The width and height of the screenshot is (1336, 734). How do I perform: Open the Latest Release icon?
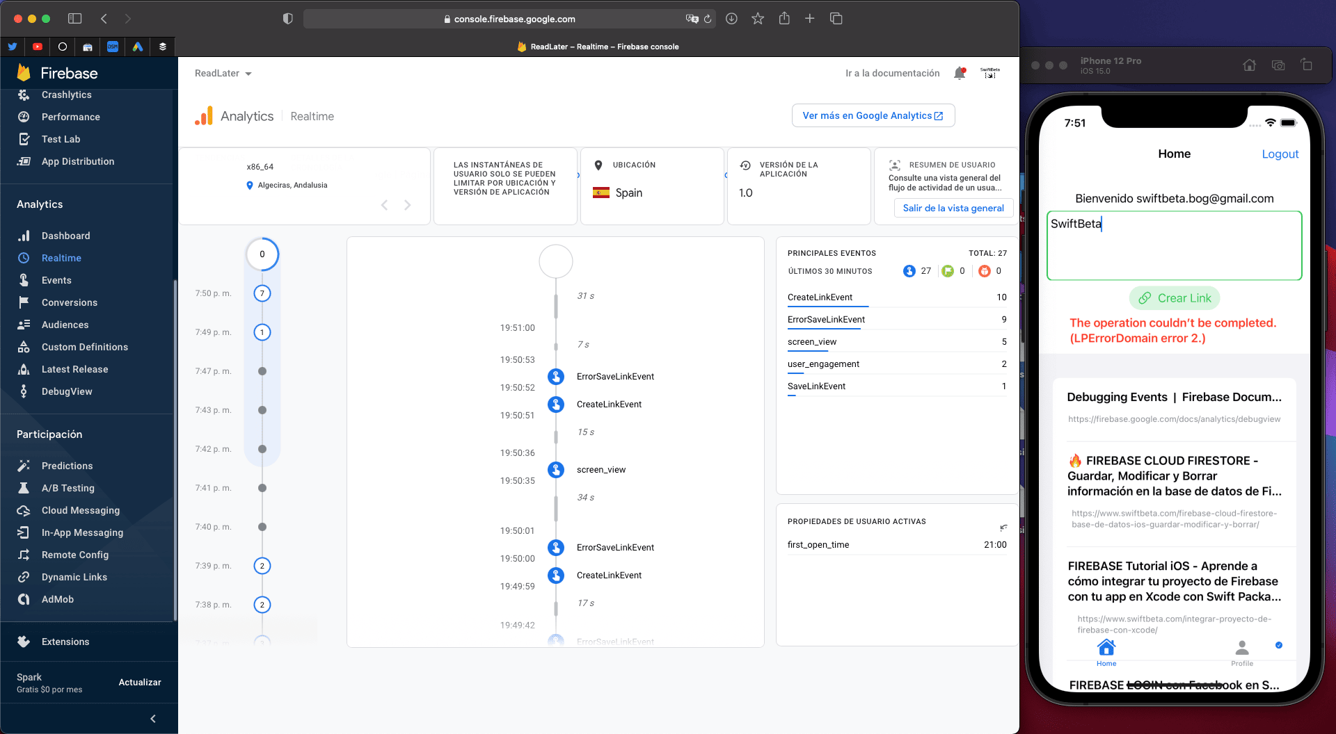(x=24, y=369)
